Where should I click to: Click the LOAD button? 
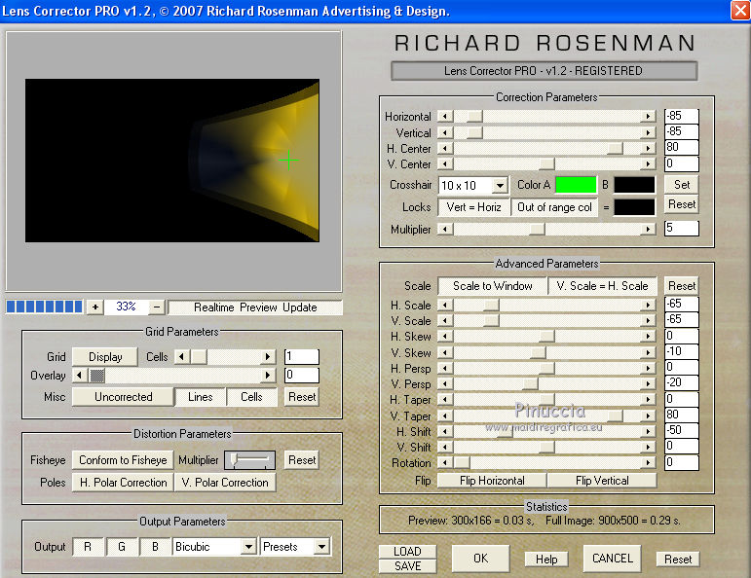pos(407,552)
